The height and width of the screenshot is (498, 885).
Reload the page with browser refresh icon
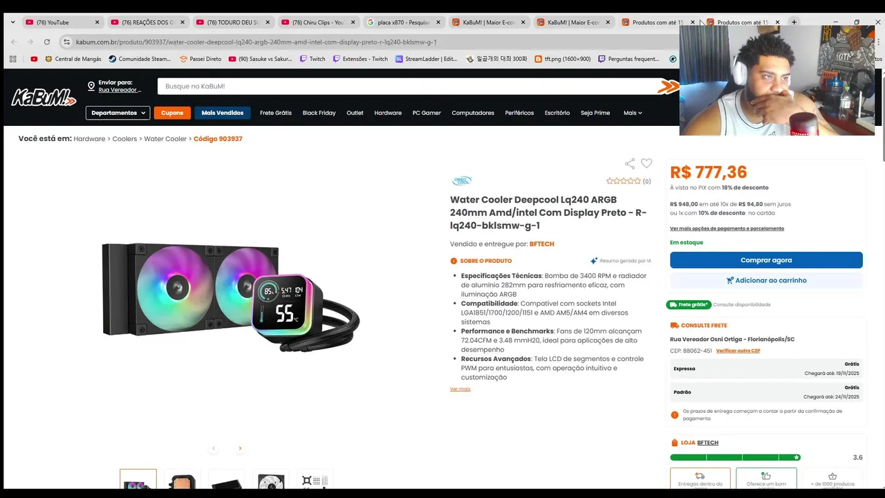tap(47, 41)
